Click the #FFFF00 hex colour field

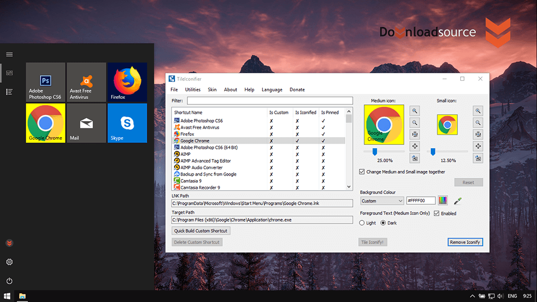click(x=420, y=200)
